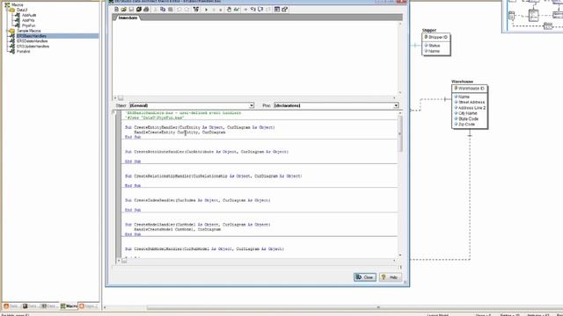Click the Cut toolbar icon
This screenshot has width=563, height=316.
click(x=156, y=10)
